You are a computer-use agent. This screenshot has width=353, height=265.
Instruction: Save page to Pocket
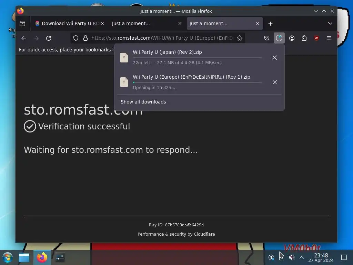(x=267, y=38)
